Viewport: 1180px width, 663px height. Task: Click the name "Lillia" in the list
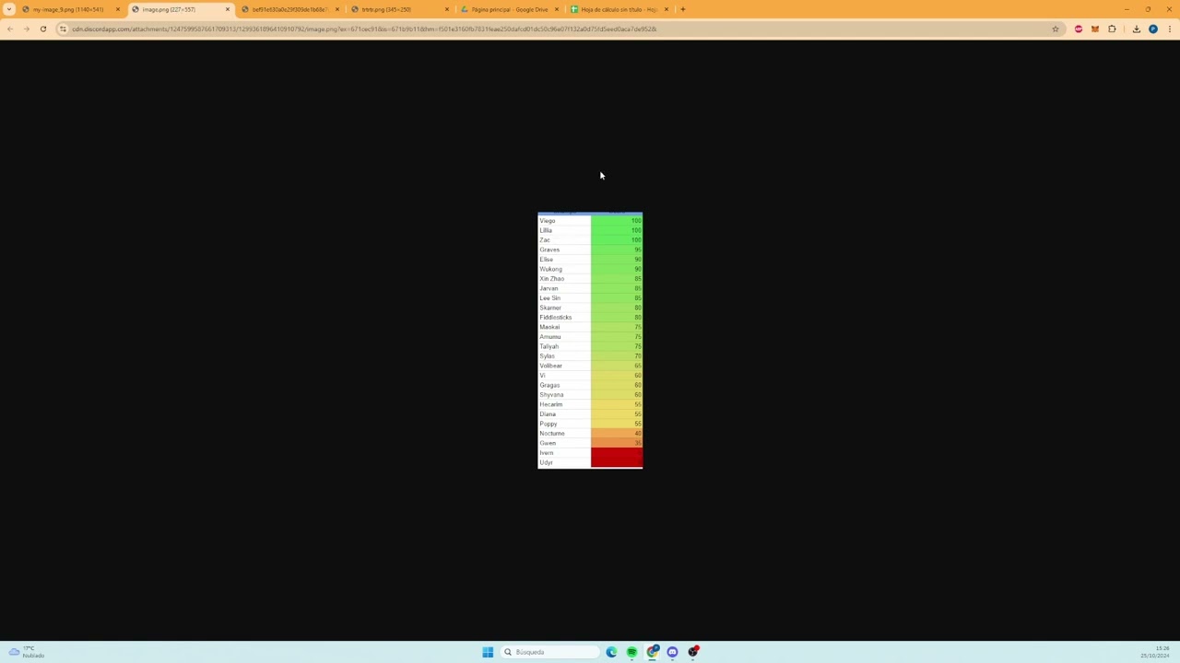[546, 230]
